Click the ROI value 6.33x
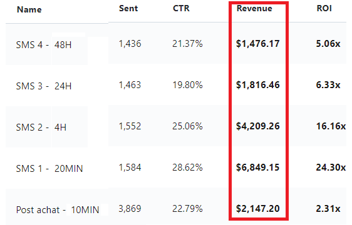 click(x=328, y=85)
